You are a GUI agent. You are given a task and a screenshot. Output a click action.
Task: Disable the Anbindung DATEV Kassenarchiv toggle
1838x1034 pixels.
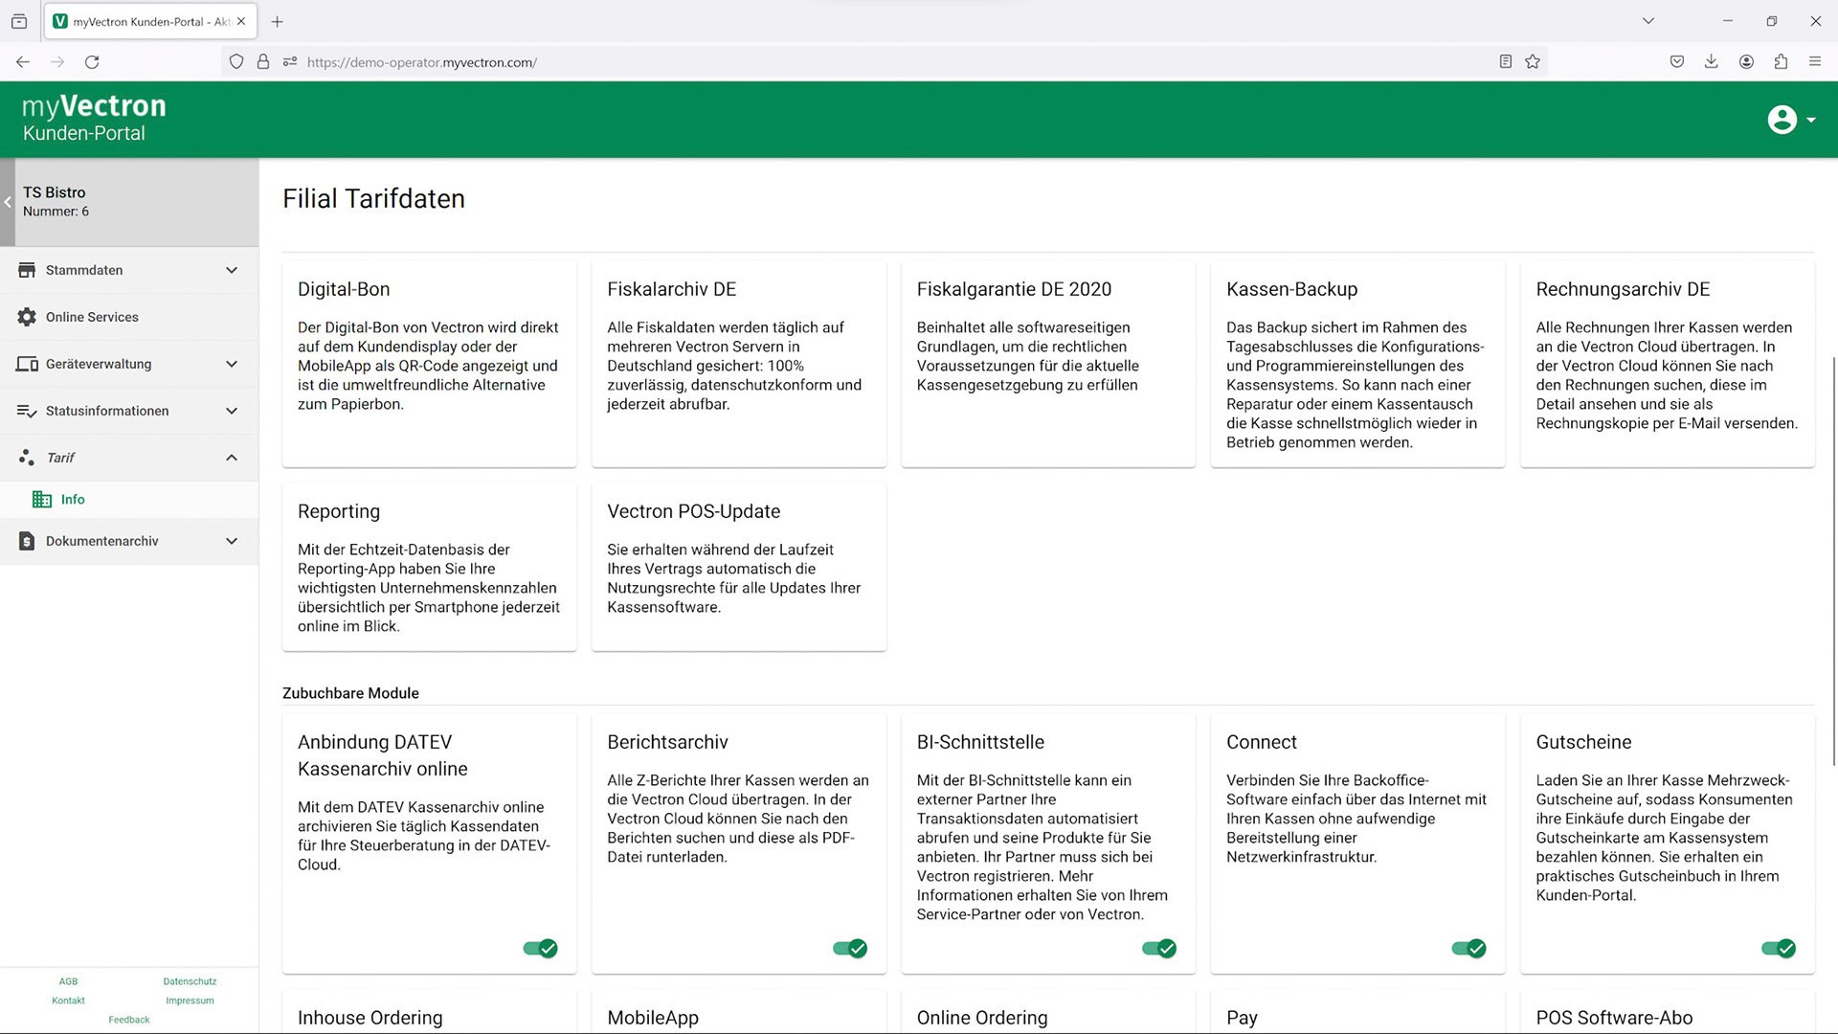pos(541,948)
